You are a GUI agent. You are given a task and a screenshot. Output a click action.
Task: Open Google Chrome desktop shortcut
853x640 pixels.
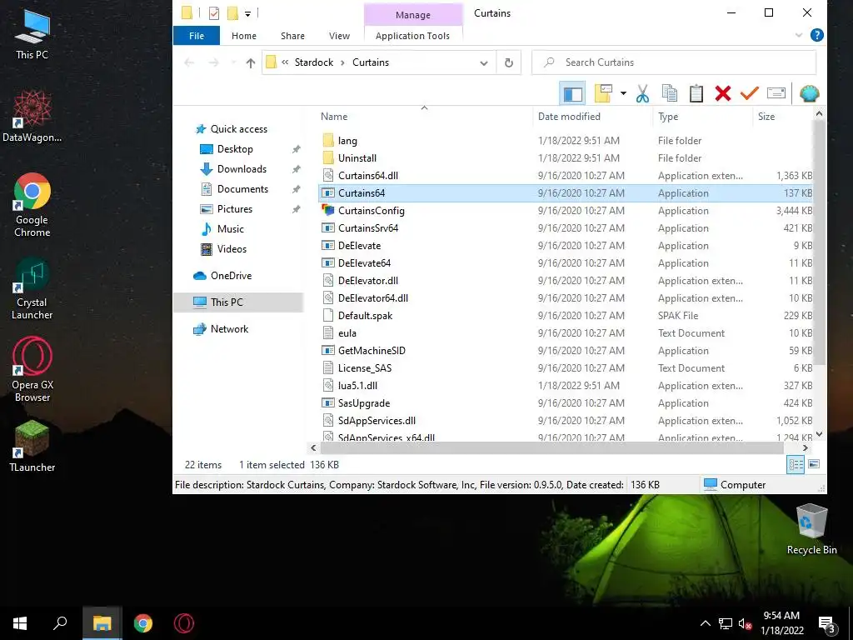pyautogui.click(x=32, y=205)
